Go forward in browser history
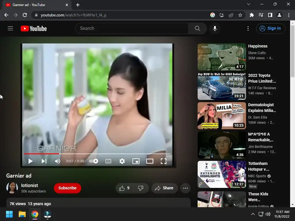Viewport: 295px width, 221px height. pyautogui.click(x=16, y=15)
